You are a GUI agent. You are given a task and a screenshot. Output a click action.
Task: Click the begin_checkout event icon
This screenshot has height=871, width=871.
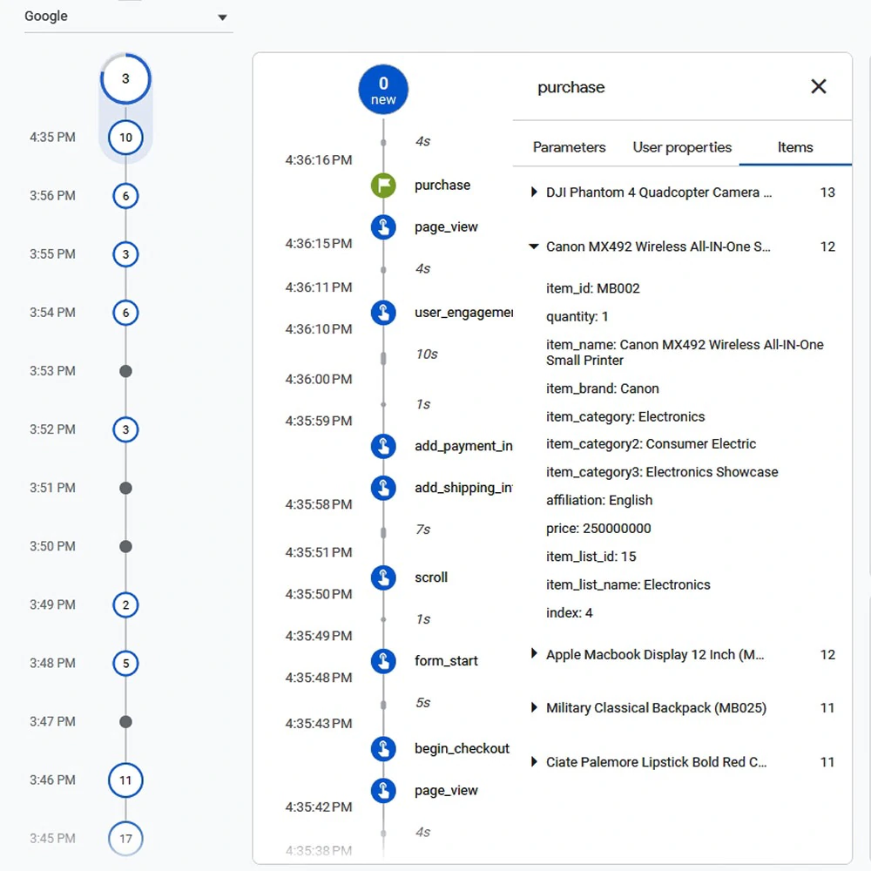(x=383, y=749)
